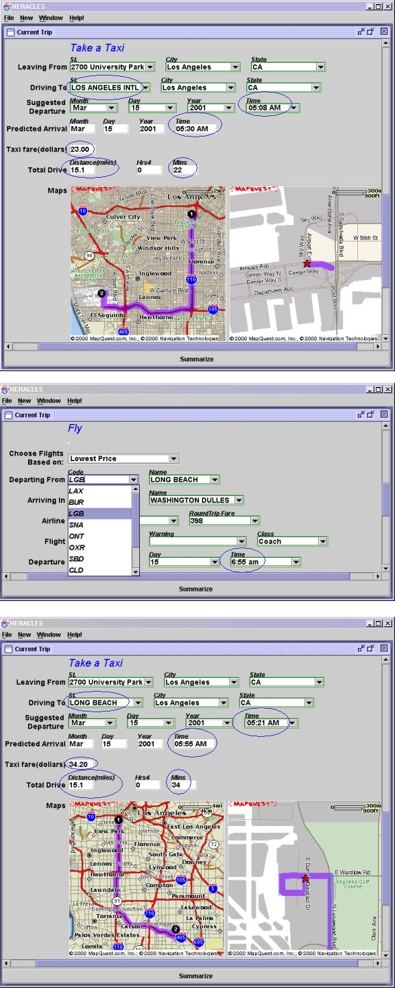Expand the WASHINGTON DULLES arrival name dropdown

(239, 500)
